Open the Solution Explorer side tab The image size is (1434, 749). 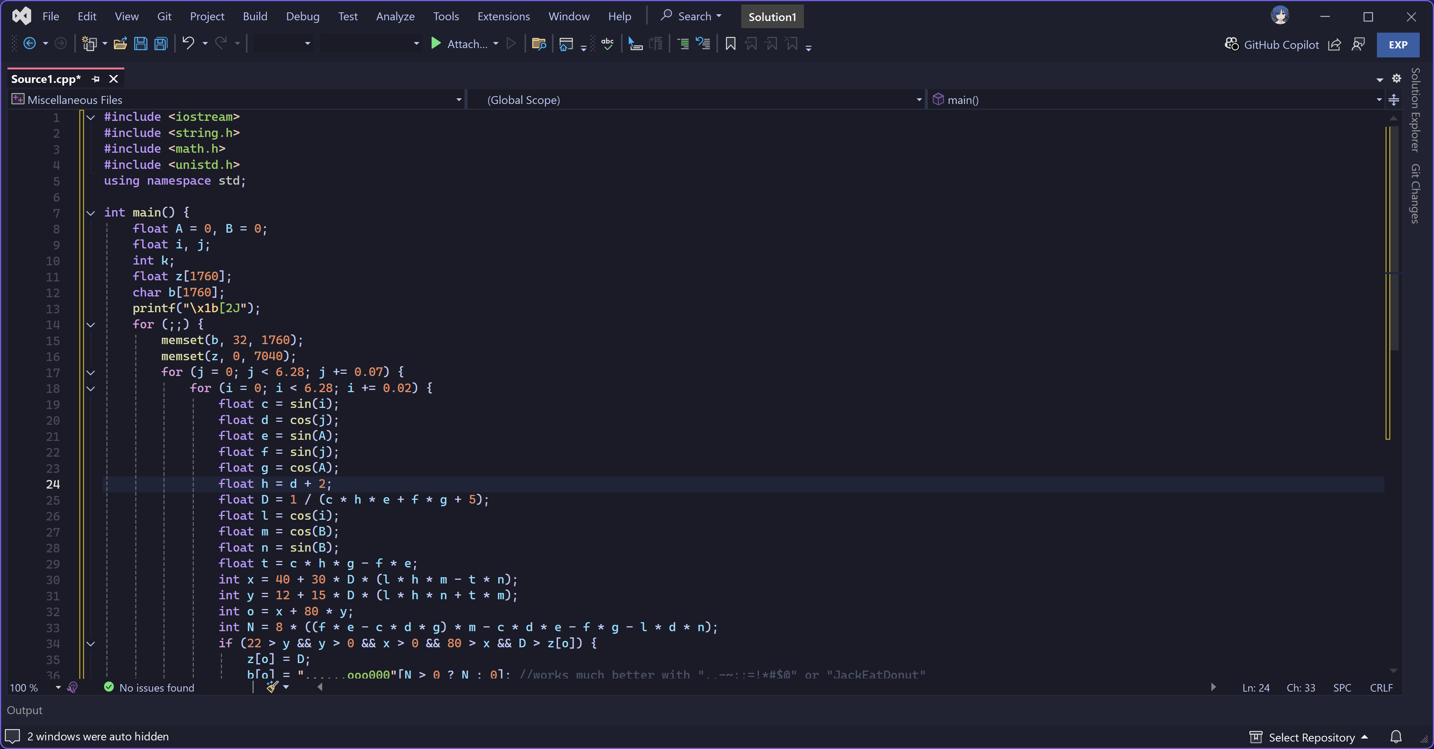click(x=1416, y=110)
